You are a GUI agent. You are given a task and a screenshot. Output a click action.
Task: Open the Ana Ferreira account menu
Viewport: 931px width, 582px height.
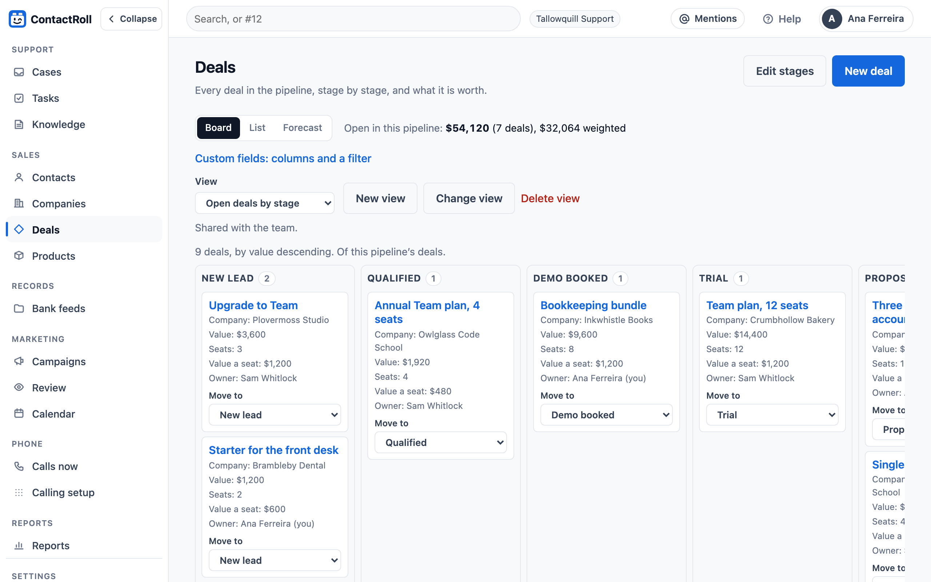click(866, 19)
